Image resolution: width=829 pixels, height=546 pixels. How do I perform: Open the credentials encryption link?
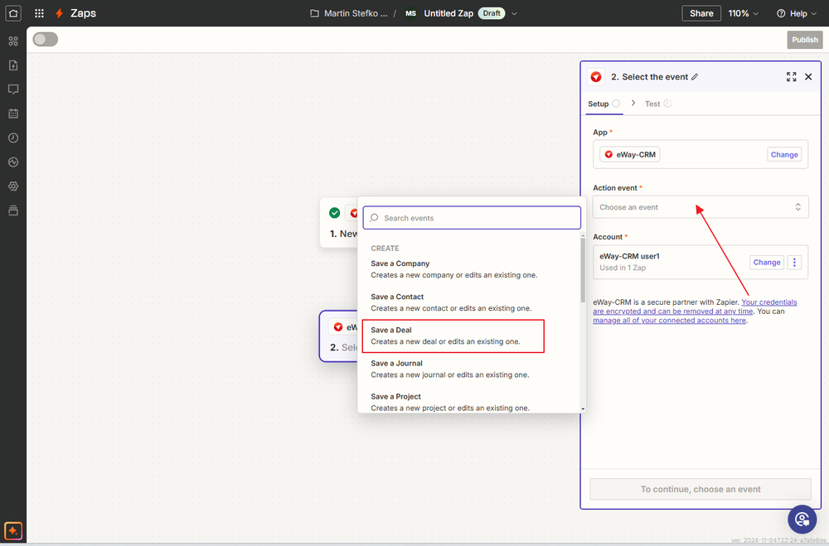695,307
